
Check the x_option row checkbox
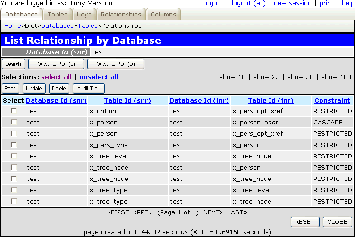click(14, 111)
